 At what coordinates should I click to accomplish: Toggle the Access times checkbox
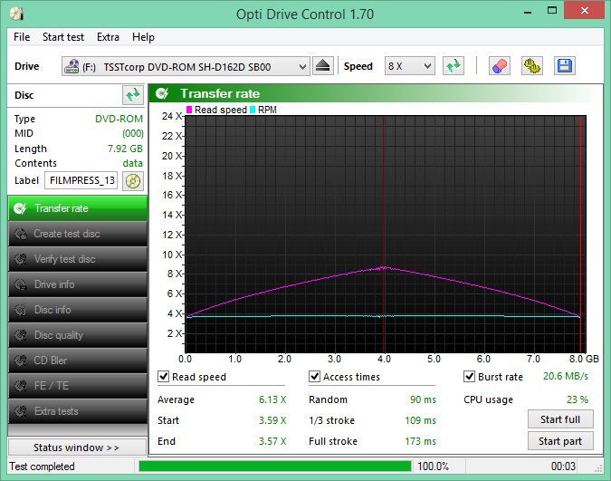315,377
